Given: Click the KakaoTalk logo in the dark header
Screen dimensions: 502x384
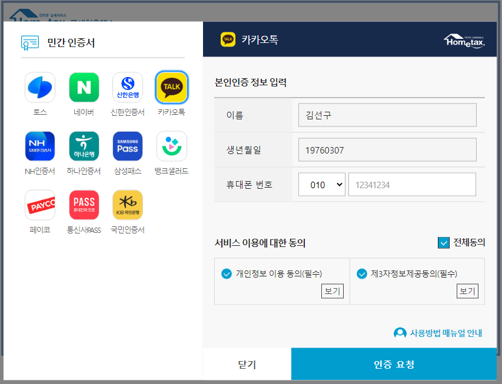Looking at the screenshot, I should click(x=228, y=39).
